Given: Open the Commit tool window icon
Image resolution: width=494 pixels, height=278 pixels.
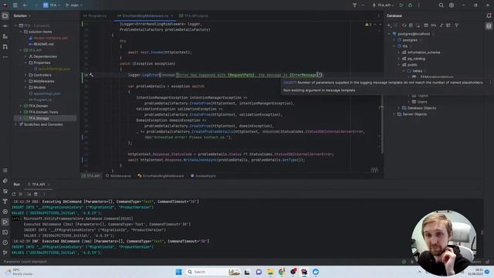Looking at the screenshot, I should point(5,26).
